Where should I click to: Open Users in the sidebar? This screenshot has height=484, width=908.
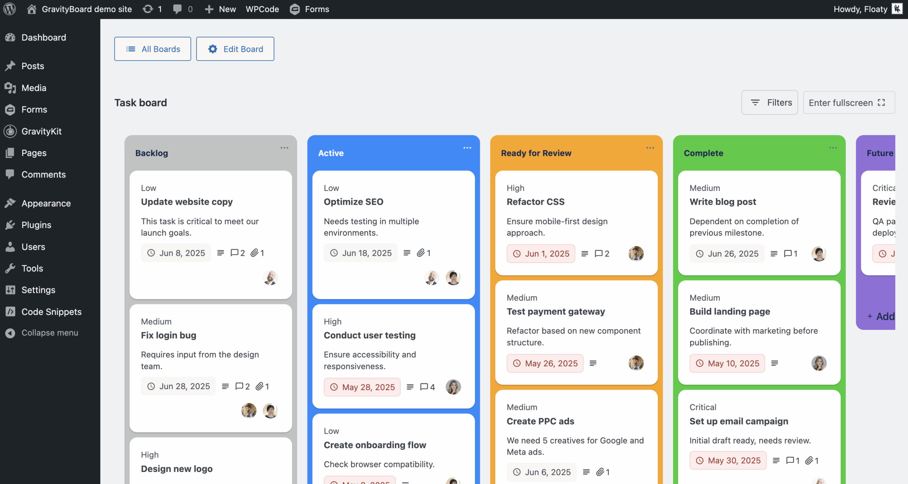[33, 247]
